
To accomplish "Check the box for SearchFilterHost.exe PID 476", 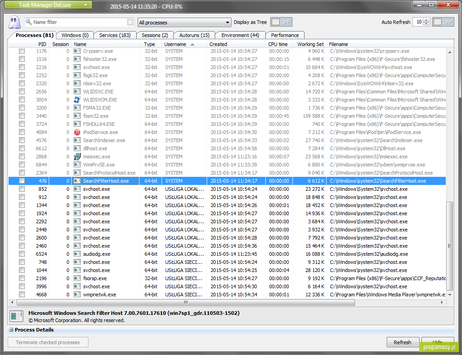I will tap(22, 180).
